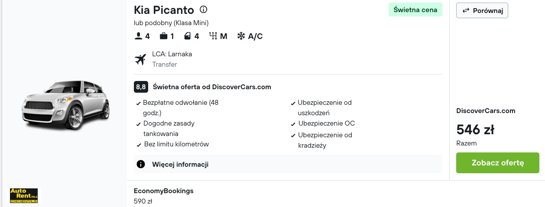
Task: Click the 590 zł EconomyBookings price
Action: (143, 201)
